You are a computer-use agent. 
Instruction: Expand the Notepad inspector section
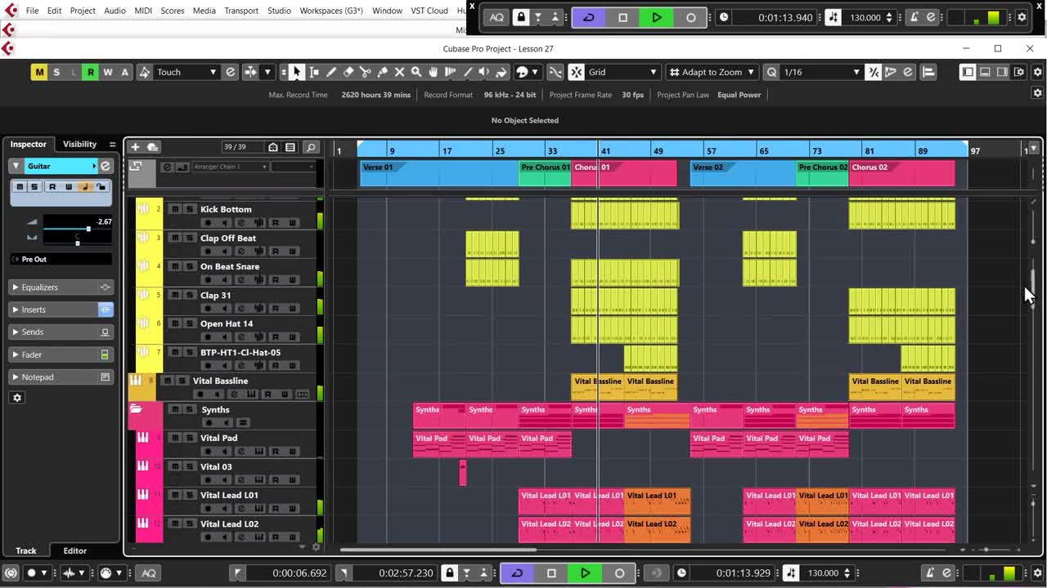pyautogui.click(x=52, y=377)
